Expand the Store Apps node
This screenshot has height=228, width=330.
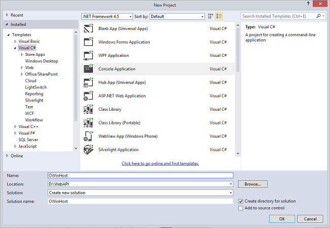[x=22, y=54]
